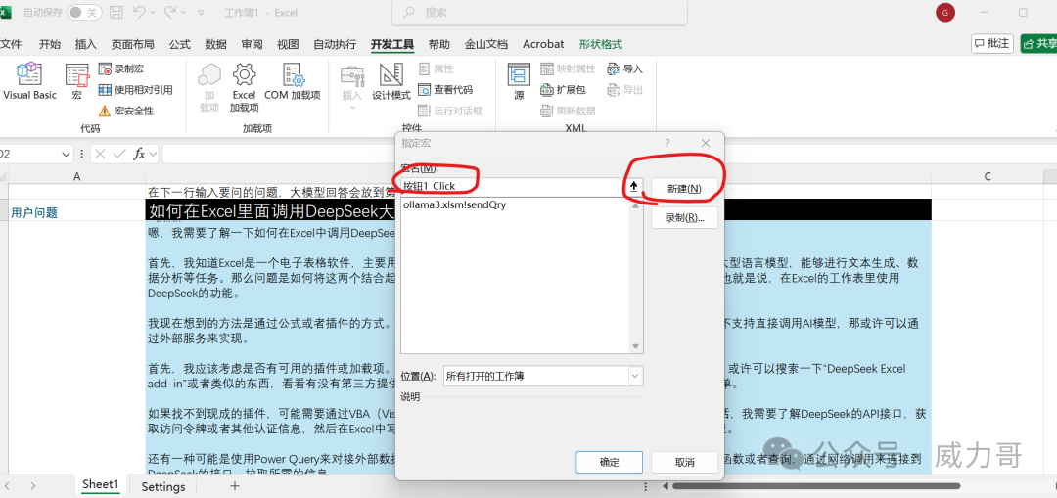Switch to the 形状格式 tab
The height and width of the screenshot is (498, 1057).
coord(601,44)
